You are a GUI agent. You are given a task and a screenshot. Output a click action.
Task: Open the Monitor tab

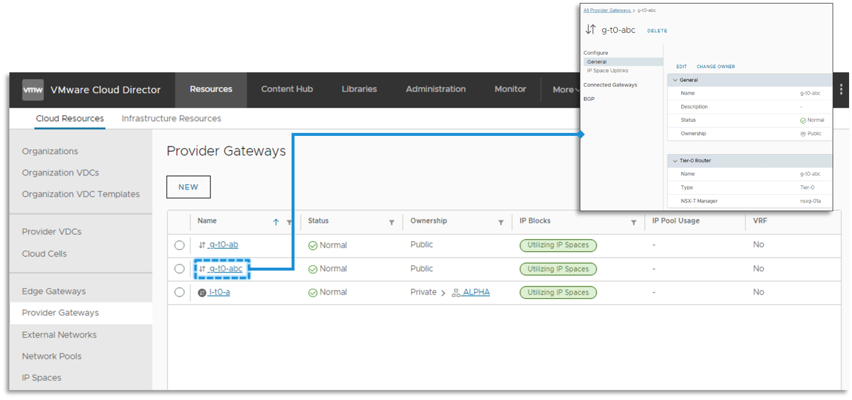pyautogui.click(x=510, y=89)
